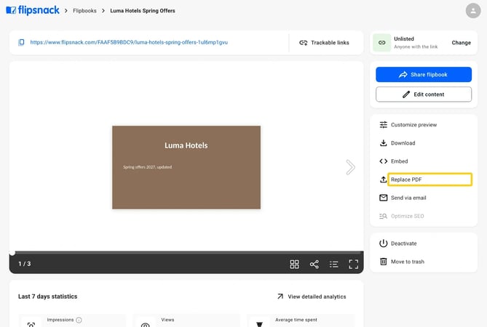The height and width of the screenshot is (327, 487).
Task: Open the page thumbnails grid view
Action: (x=294, y=264)
